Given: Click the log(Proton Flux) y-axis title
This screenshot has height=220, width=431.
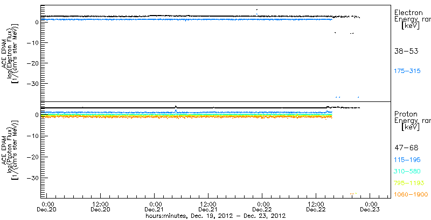Looking at the screenshot, I should [10, 151].
